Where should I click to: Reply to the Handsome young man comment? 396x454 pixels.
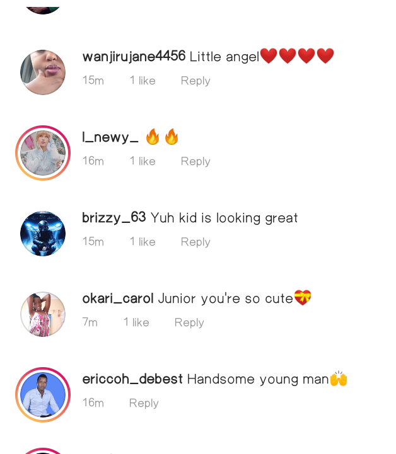click(144, 403)
